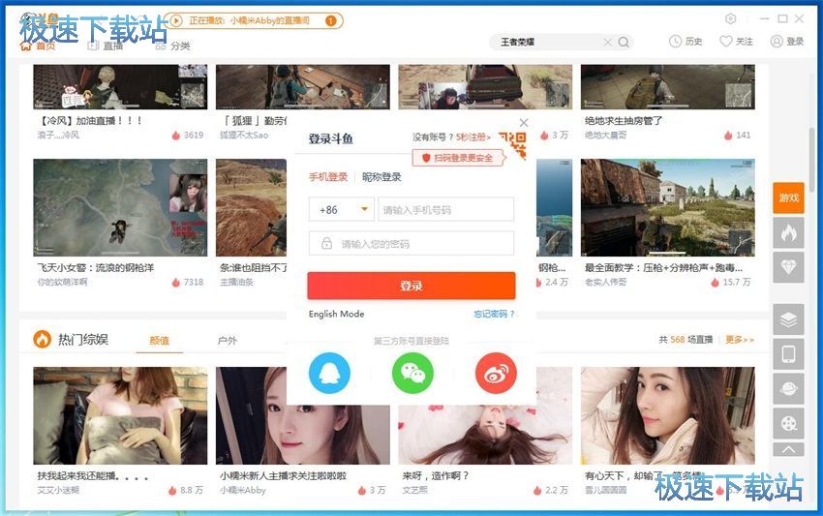The width and height of the screenshot is (823, 516).
Task: Switch to QR code login corner
Action: [513, 144]
